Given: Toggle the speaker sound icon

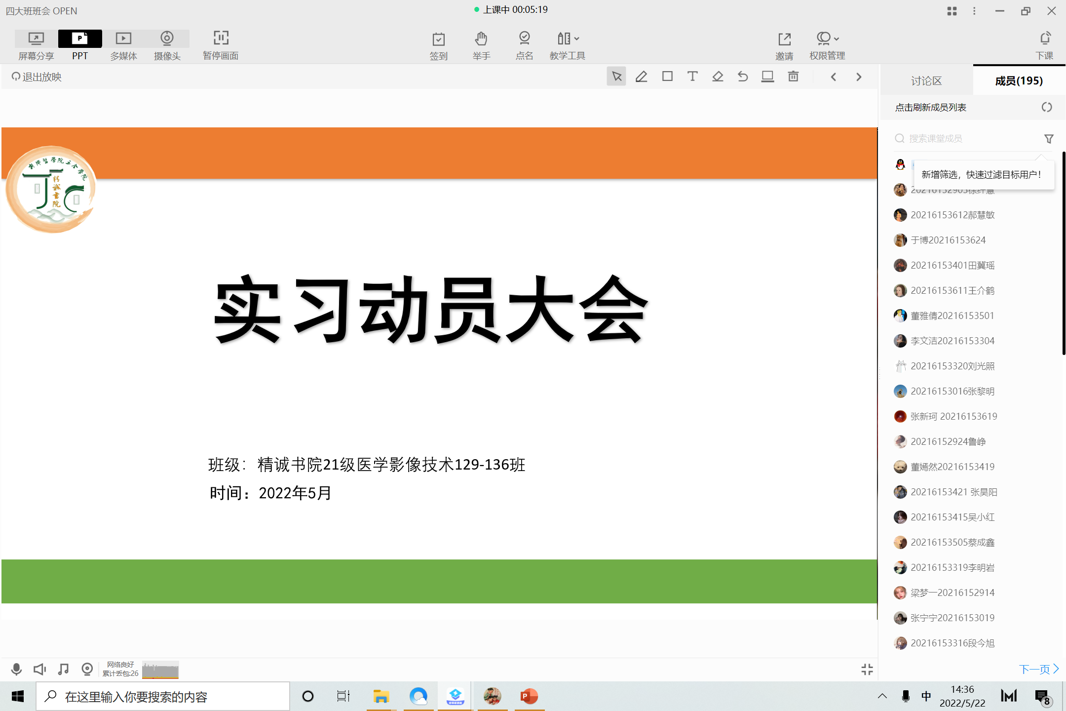Looking at the screenshot, I should 39,669.
